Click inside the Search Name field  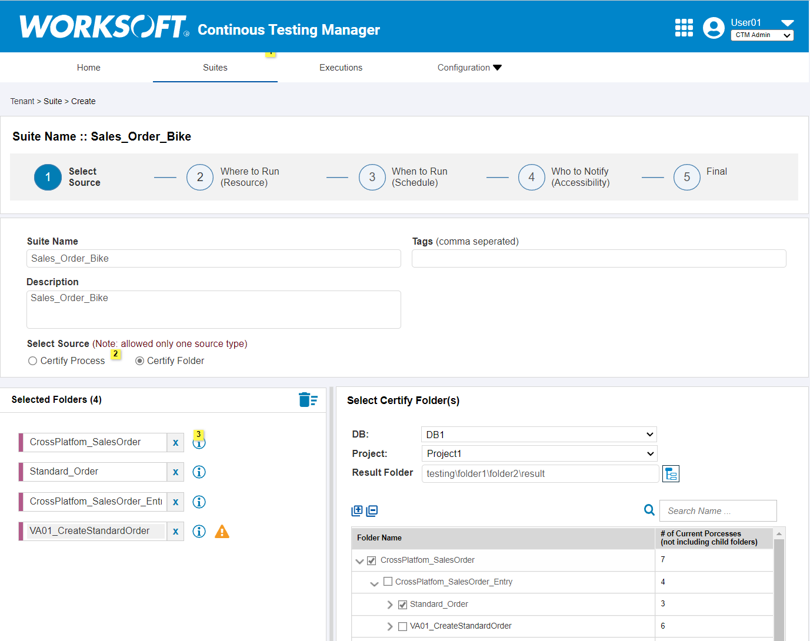click(718, 510)
